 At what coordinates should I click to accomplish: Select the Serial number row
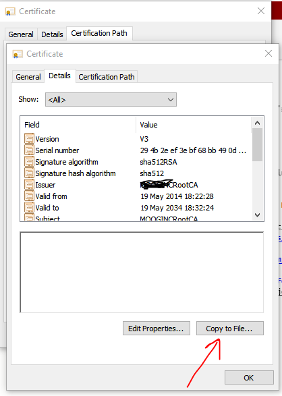click(136, 150)
